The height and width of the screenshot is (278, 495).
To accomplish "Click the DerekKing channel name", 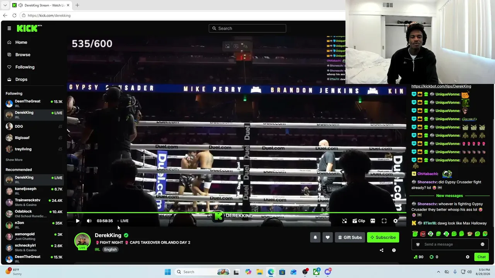I will [x=108, y=235].
